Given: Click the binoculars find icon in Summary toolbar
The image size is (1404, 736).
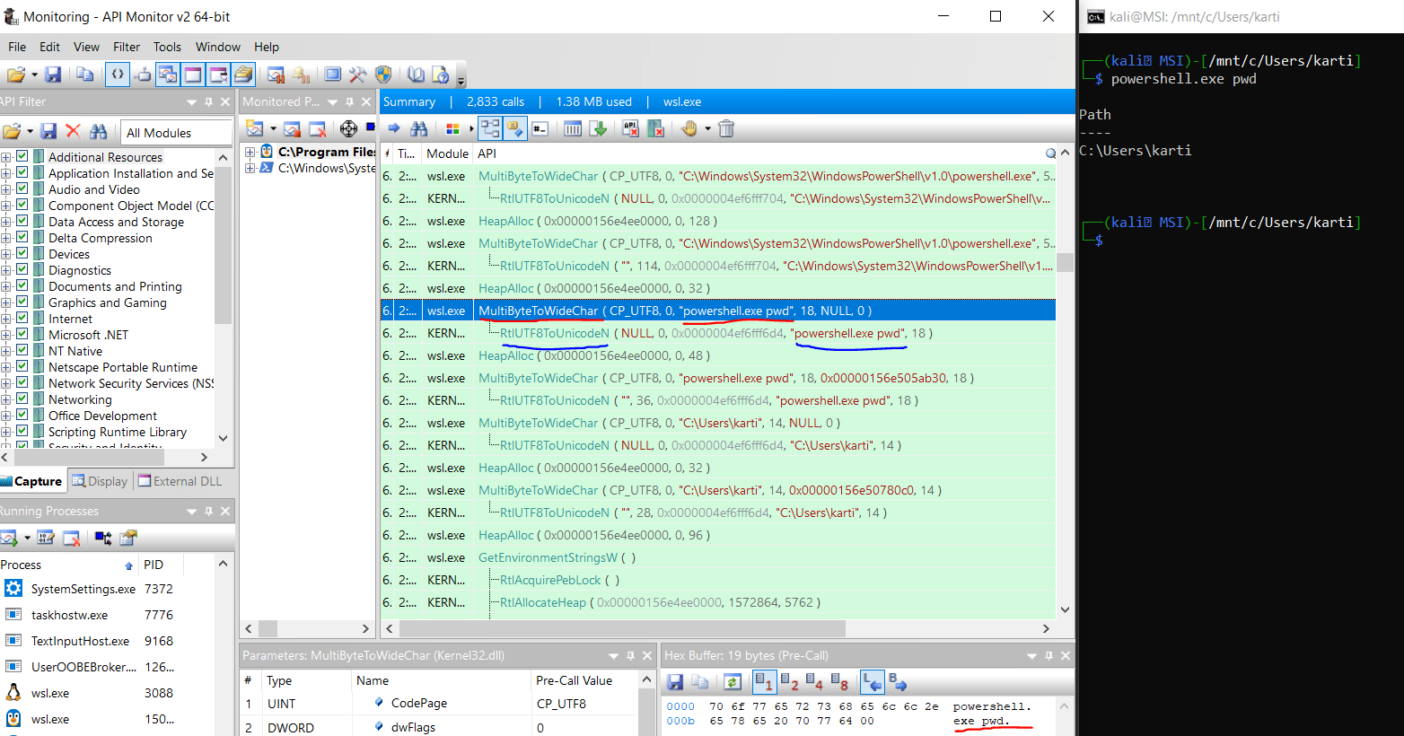Looking at the screenshot, I should point(419,129).
